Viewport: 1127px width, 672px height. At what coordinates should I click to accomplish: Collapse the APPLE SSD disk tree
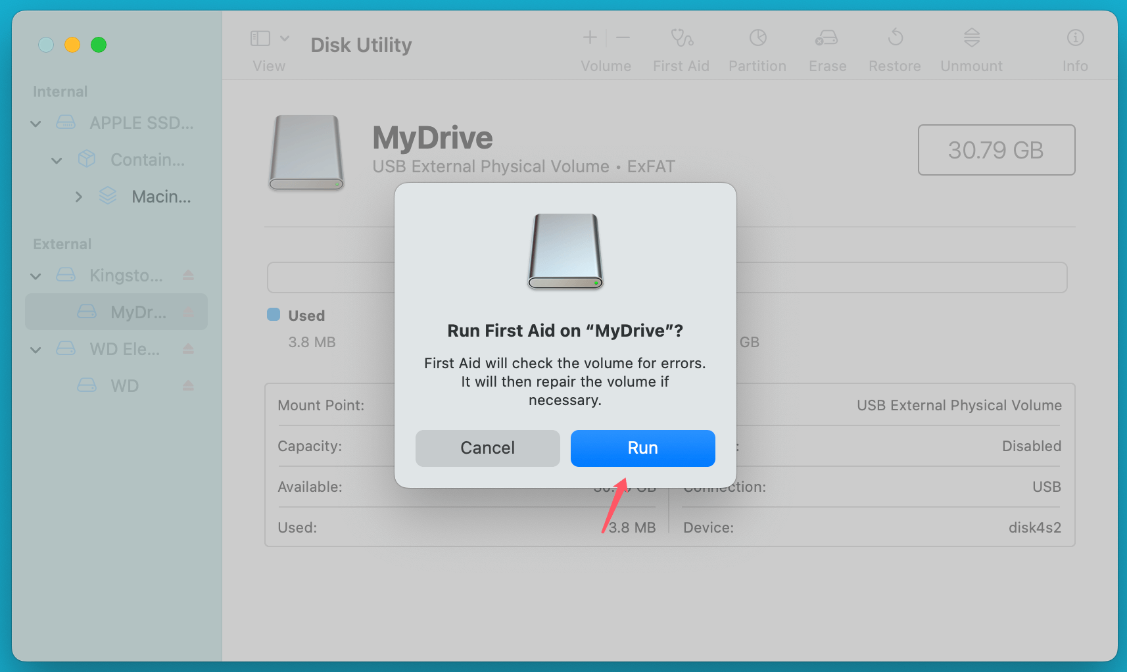36,124
